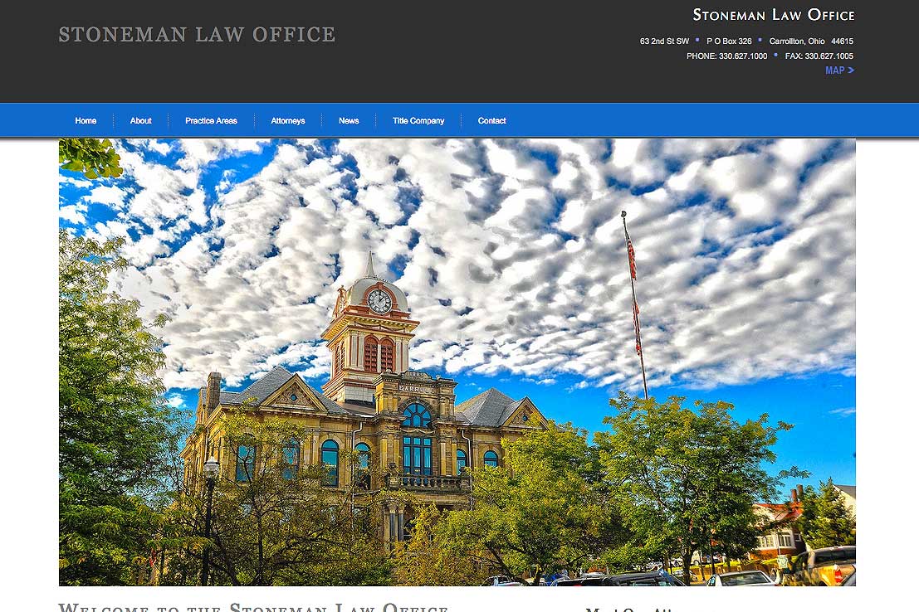This screenshot has width=919, height=612.
Task: Select About from the navigation bar
Action: [x=140, y=120]
